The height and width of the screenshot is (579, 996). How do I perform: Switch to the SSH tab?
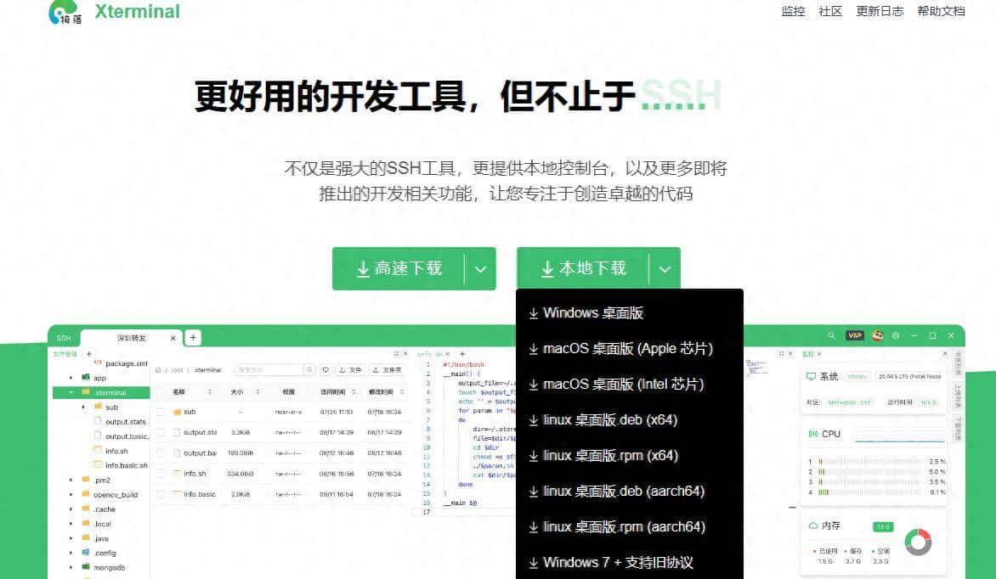(63, 337)
